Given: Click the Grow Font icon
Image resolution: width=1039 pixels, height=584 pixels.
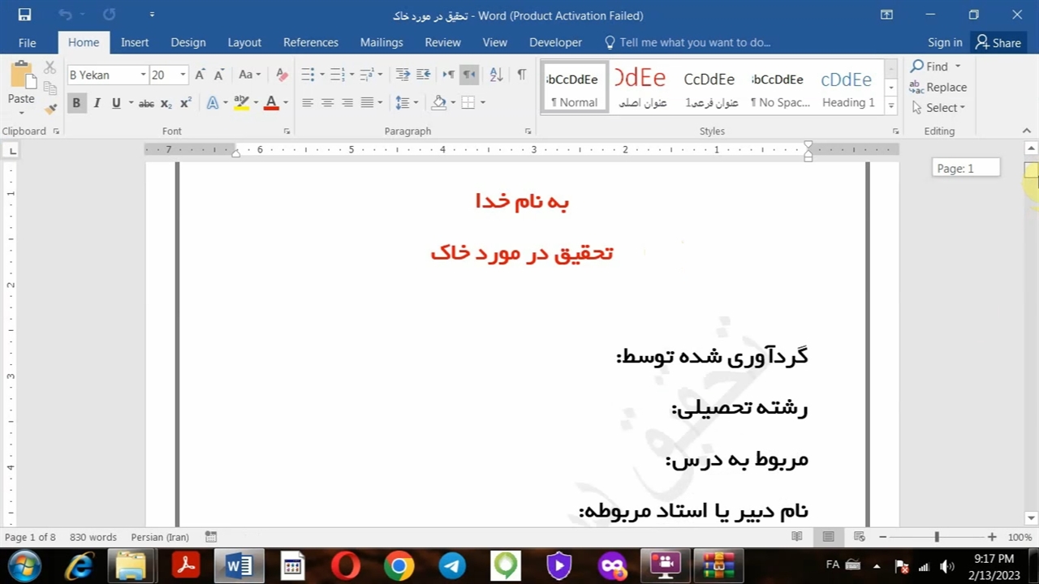Looking at the screenshot, I should (x=200, y=75).
